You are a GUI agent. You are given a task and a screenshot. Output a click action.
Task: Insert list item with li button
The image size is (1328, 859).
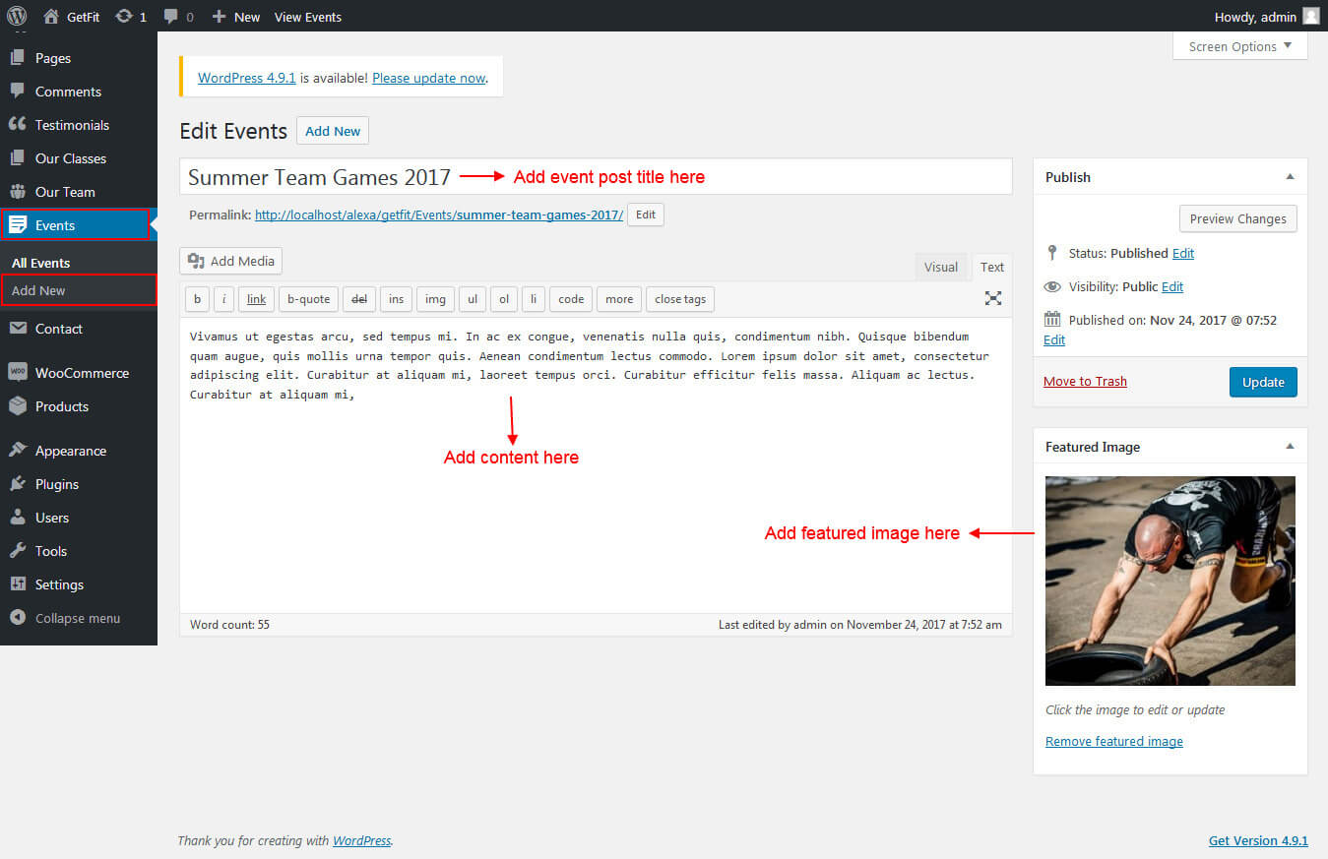click(534, 299)
